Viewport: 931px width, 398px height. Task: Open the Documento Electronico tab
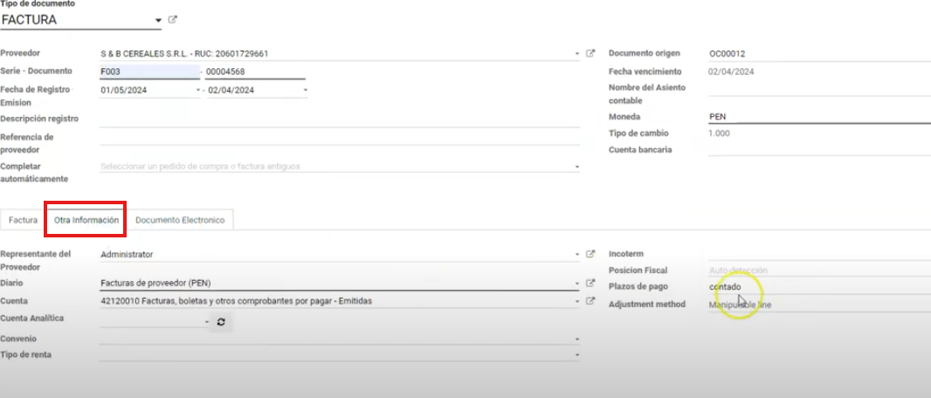180,220
